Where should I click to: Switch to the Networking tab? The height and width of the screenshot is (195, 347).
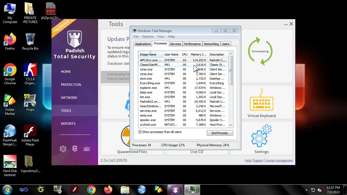pyautogui.click(x=211, y=44)
